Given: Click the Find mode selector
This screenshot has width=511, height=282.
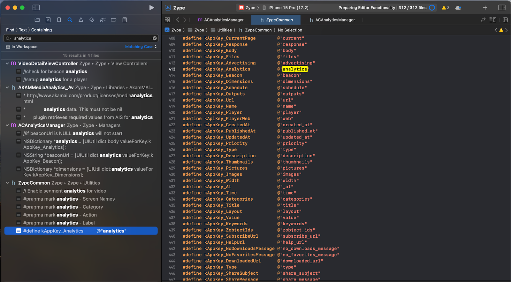Looking at the screenshot, I should pyautogui.click(x=10, y=30).
